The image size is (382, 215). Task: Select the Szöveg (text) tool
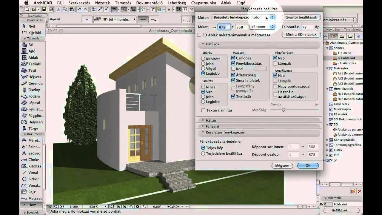tap(32, 153)
